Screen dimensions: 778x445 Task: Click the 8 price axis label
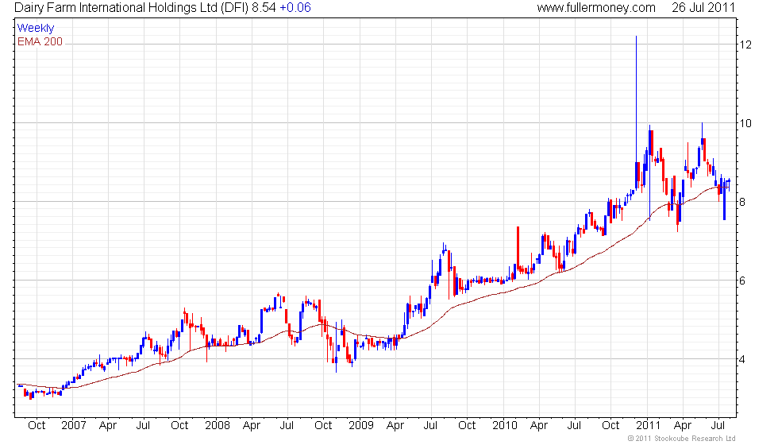pos(742,202)
